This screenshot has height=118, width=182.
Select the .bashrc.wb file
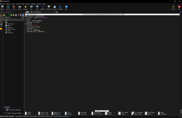coord(9,27)
